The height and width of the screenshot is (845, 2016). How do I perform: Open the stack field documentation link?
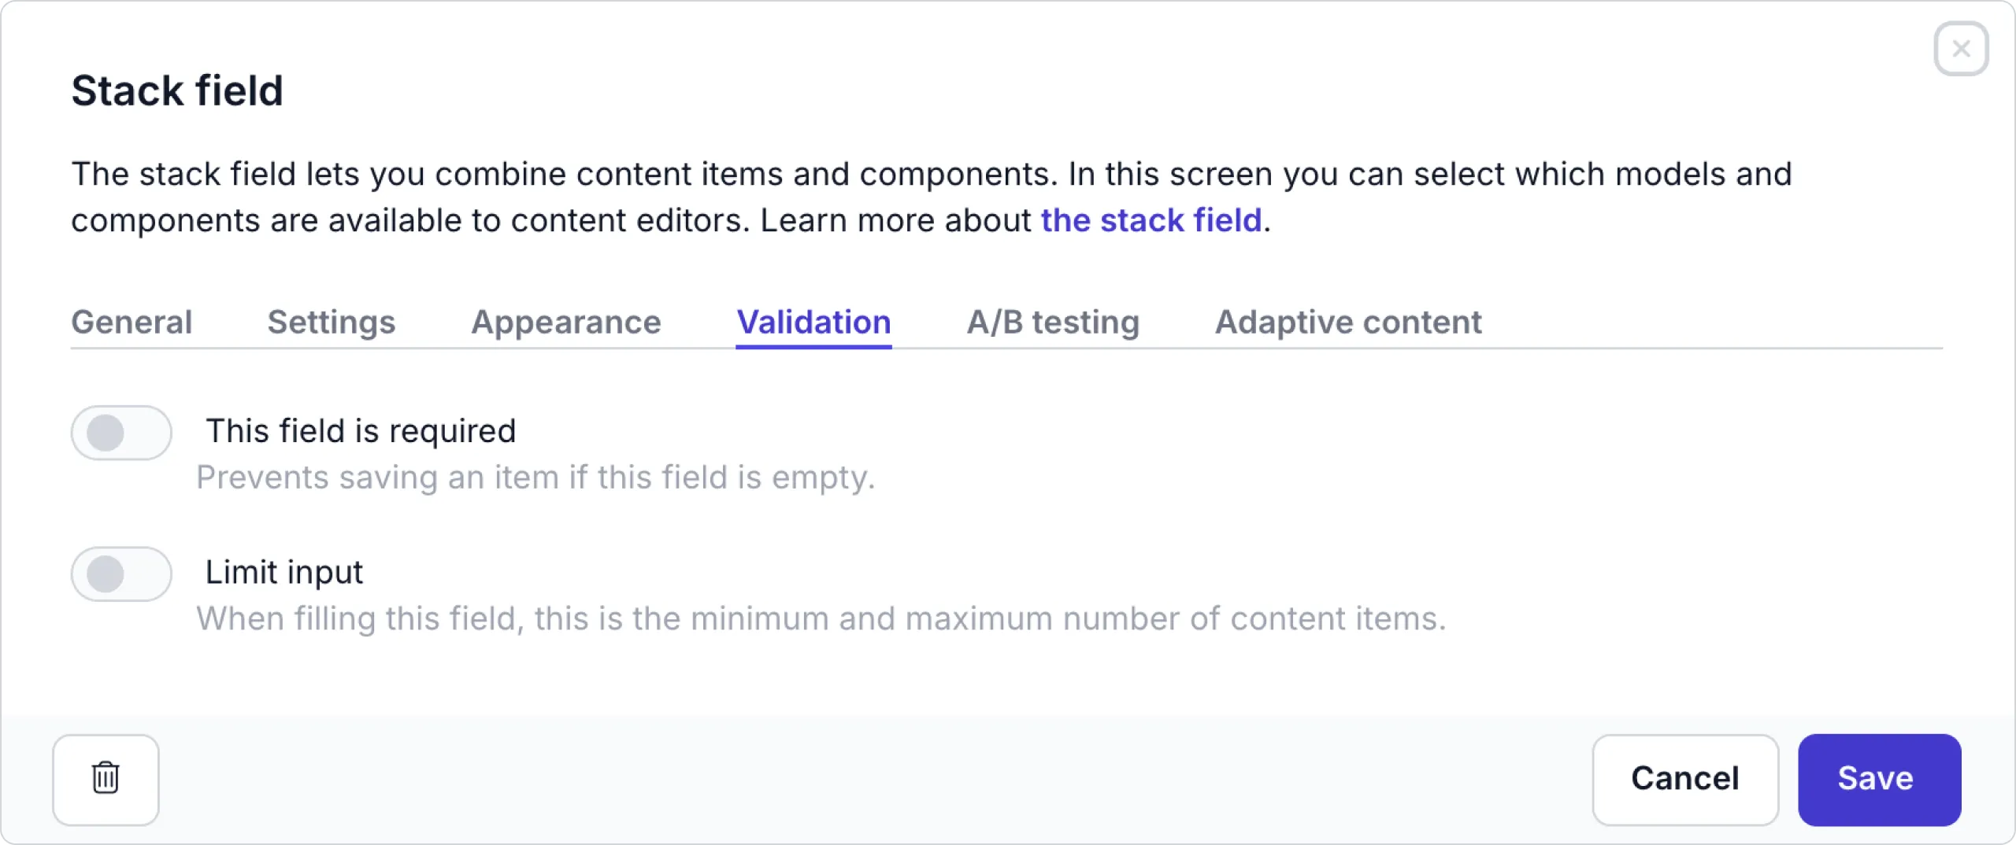[1151, 220]
